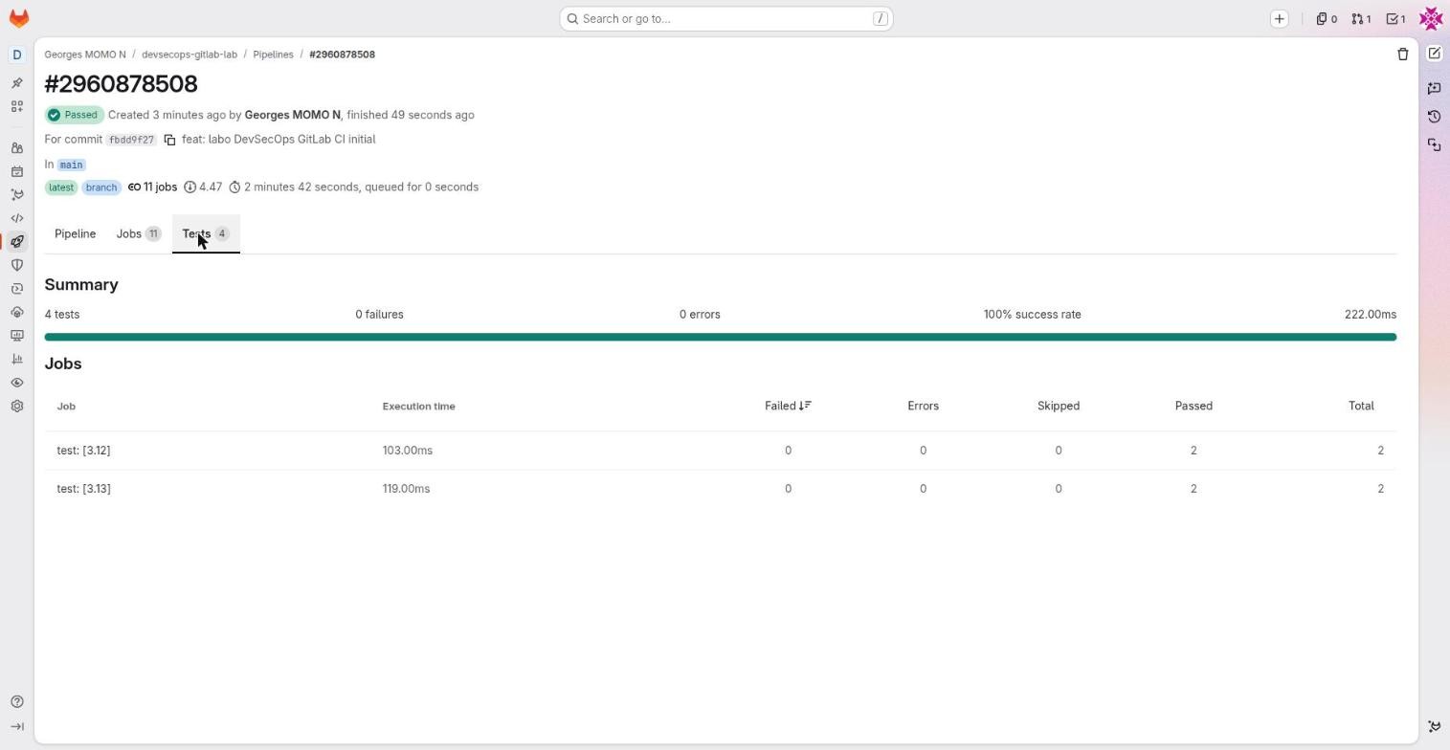
Task: Focus the 'Search or go to...' field
Action: (x=726, y=19)
